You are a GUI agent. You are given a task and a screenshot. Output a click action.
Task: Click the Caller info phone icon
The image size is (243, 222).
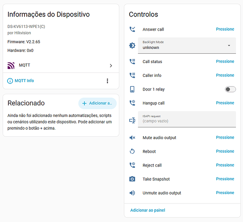pyautogui.click(x=132, y=75)
